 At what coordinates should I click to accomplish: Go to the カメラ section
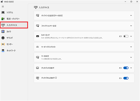(x=14, y=31)
